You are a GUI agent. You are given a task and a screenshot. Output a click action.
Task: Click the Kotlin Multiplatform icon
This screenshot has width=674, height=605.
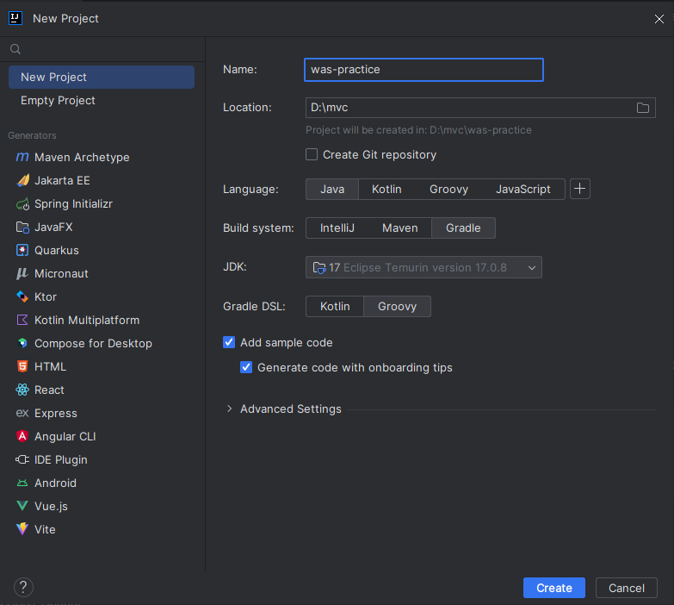coord(22,320)
